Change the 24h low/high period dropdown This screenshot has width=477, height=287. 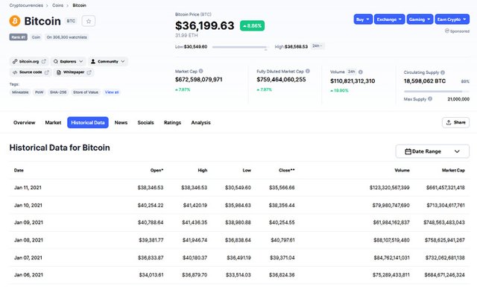pos(318,46)
